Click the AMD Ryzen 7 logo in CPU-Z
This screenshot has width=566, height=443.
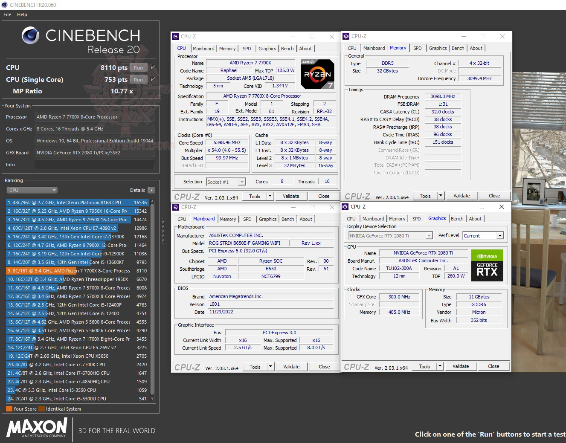pos(317,74)
